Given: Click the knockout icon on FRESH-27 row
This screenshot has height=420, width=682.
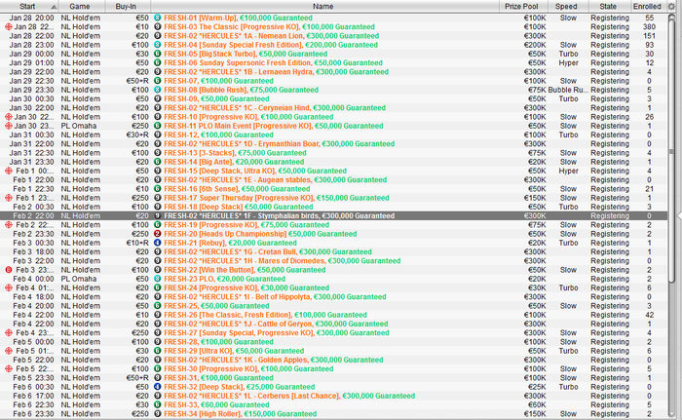Looking at the screenshot, I should [8, 333].
